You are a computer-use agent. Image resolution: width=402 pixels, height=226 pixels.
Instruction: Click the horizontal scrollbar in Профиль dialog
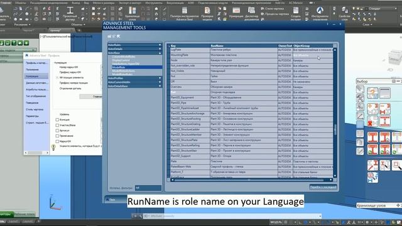[x=36, y=153]
